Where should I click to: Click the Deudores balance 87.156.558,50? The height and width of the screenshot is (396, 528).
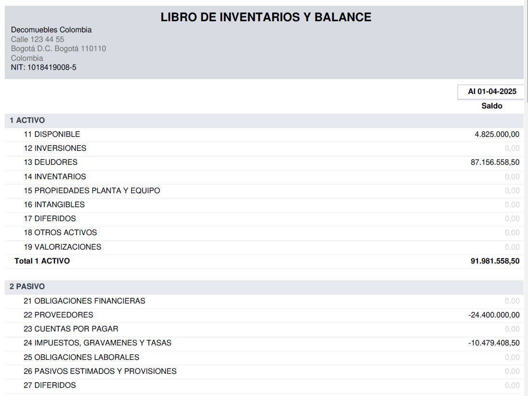495,162
